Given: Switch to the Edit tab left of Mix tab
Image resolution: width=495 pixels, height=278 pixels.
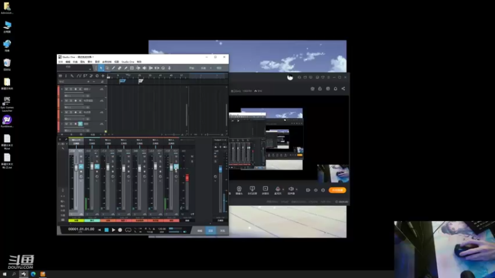Looking at the screenshot, I should point(200,230).
